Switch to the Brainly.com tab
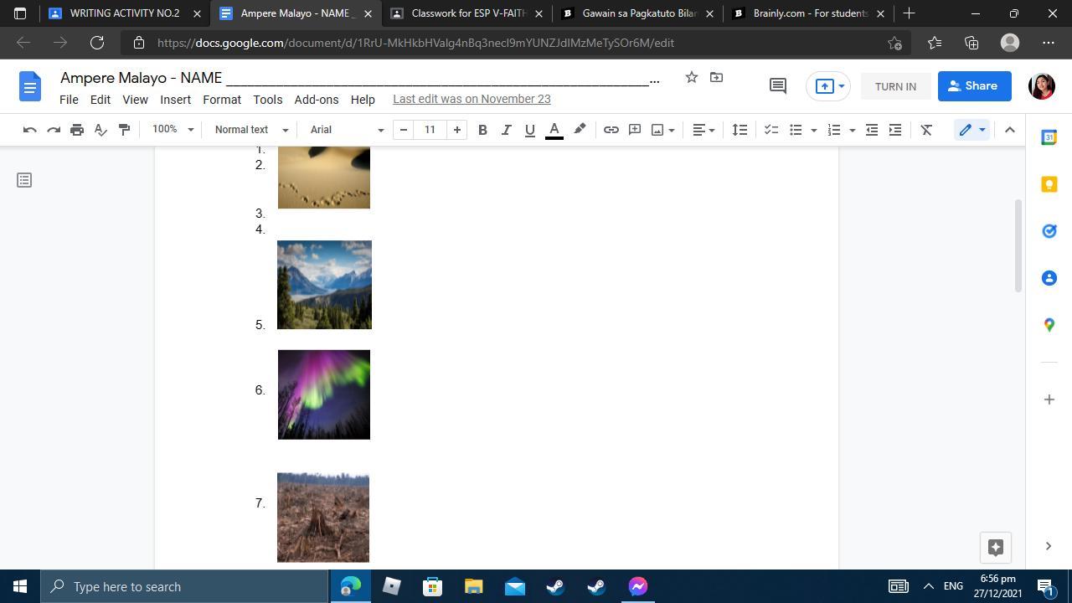The height and width of the screenshot is (603, 1072). pos(808,13)
